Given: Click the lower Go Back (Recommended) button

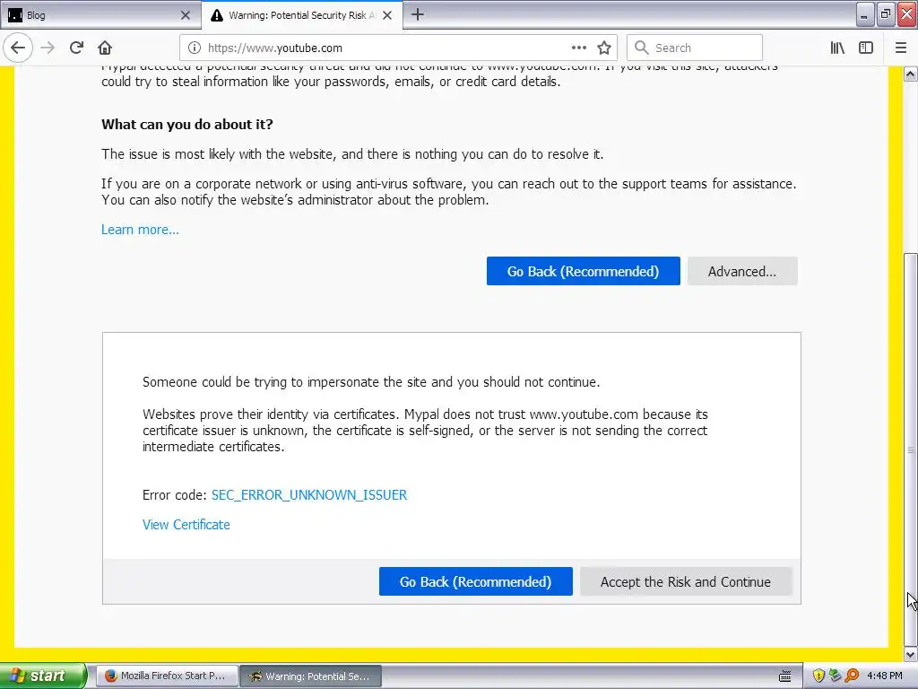Looking at the screenshot, I should point(475,581).
